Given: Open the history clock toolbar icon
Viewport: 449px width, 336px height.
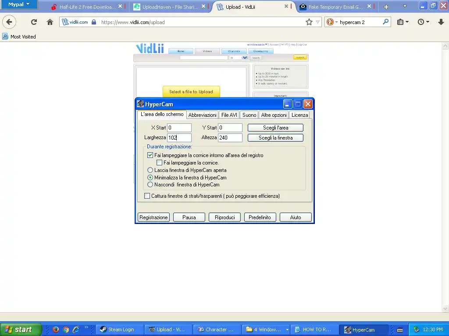Looking at the screenshot, I should [420, 22].
